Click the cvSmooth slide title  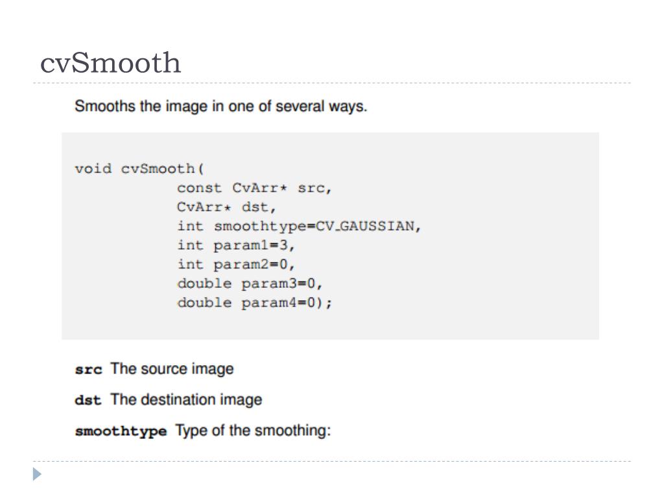pos(110,63)
